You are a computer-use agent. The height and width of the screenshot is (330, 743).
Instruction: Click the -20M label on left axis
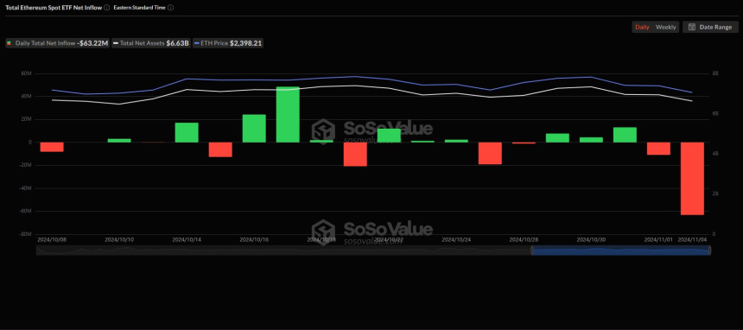click(x=26, y=166)
